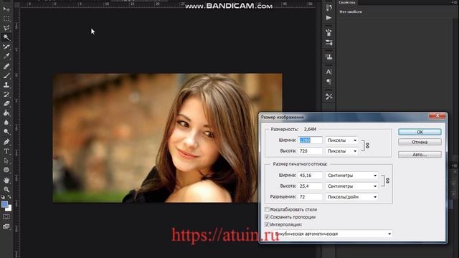Select the Hand tool

(6, 180)
